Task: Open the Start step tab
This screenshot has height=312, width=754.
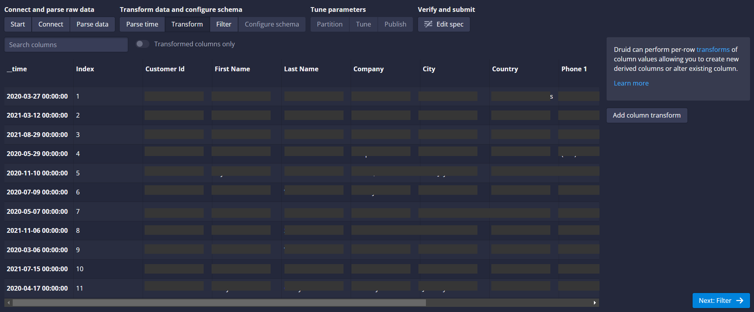Action: pyautogui.click(x=18, y=24)
